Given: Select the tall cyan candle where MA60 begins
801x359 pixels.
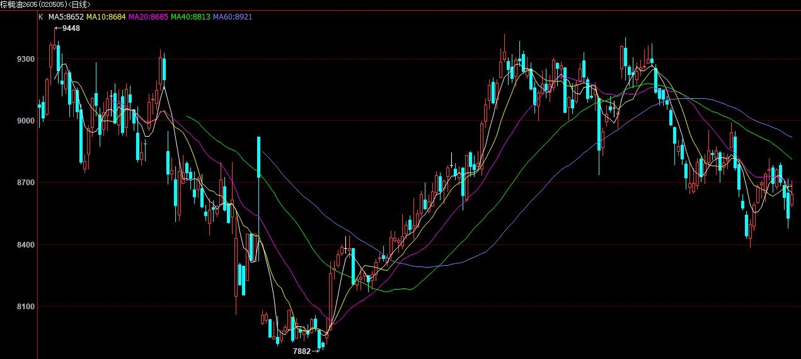Looking at the screenshot, I should click(x=258, y=156).
